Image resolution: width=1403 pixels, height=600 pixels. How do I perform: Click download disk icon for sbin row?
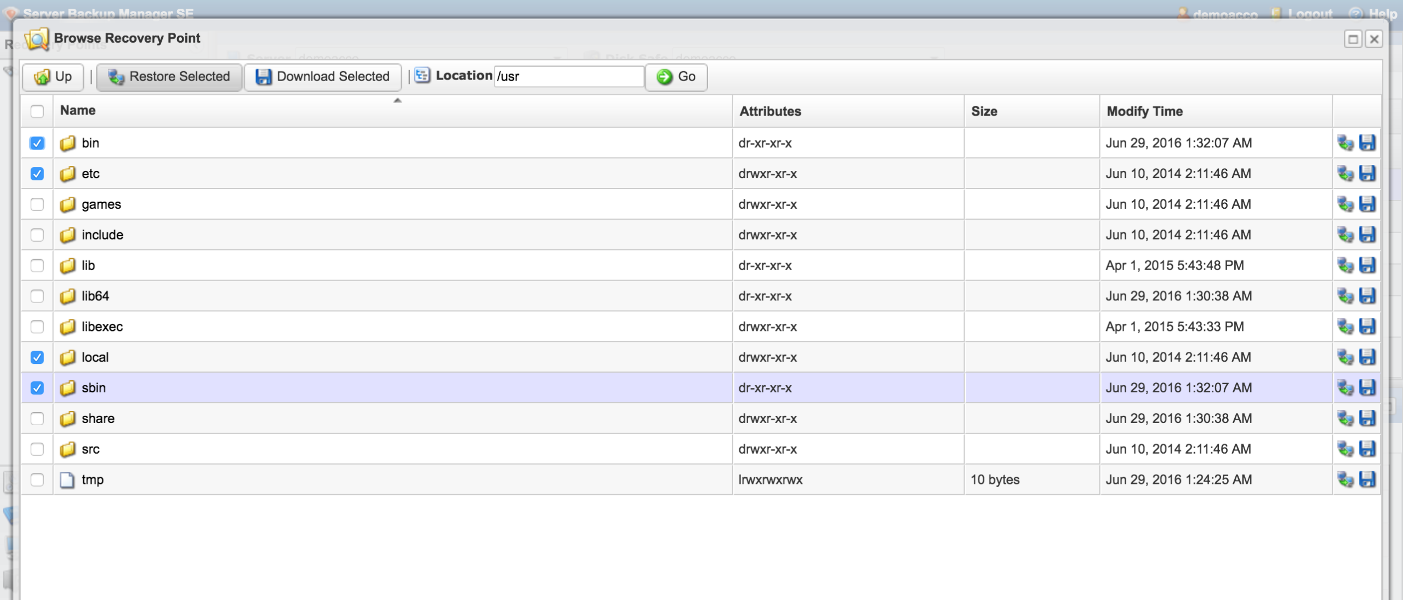click(x=1367, y=388)
